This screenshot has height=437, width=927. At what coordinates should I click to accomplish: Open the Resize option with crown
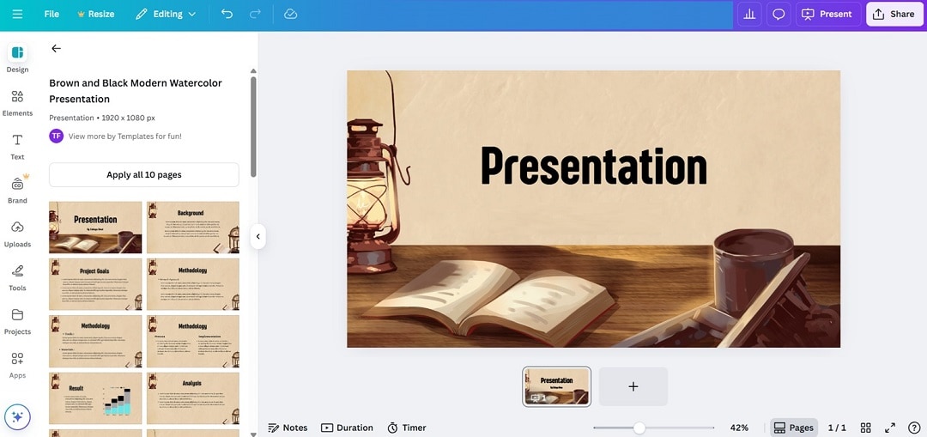click(x=96, y=14)
